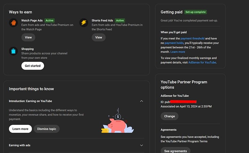Click the redacted ID: pub- text
This screenshot has width=249, height=153.
179,102
